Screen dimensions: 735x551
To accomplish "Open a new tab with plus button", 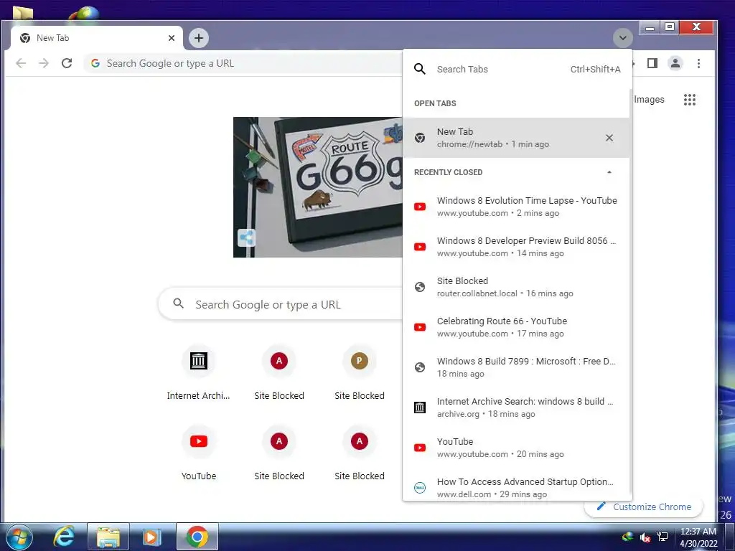I will tap(199, 38).
